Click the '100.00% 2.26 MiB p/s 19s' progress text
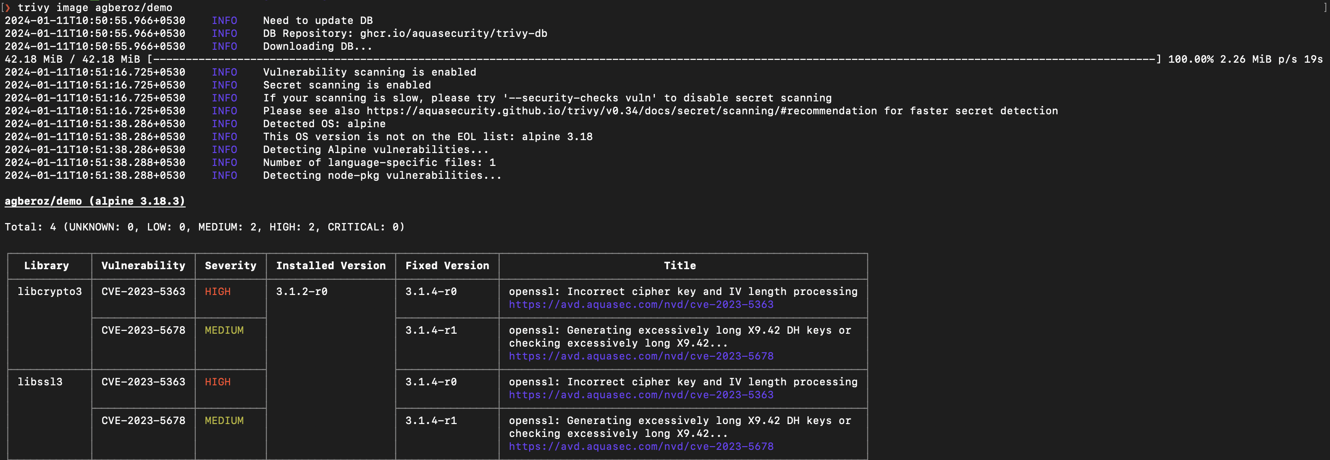Viewport: 1330px width, 460px height. click(x=1245, y=59)
